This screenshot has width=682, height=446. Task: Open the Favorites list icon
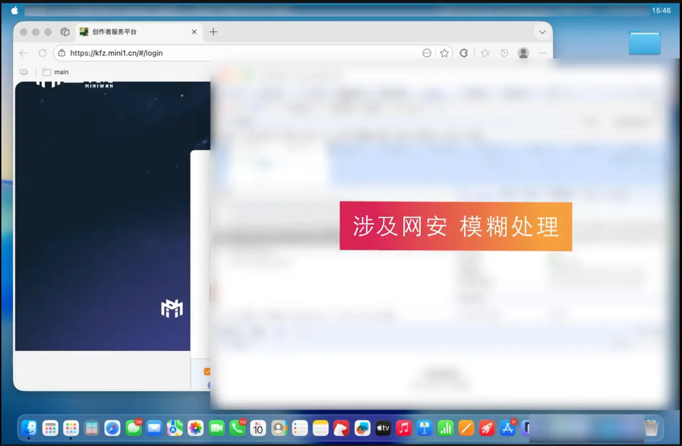[x=485, y=53]
